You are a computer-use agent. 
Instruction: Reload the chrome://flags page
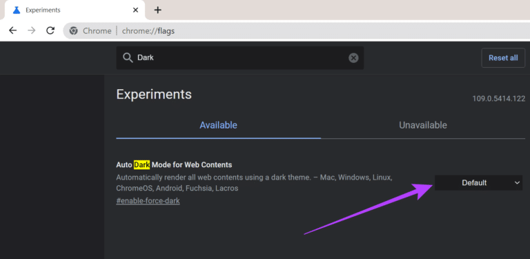50,31
